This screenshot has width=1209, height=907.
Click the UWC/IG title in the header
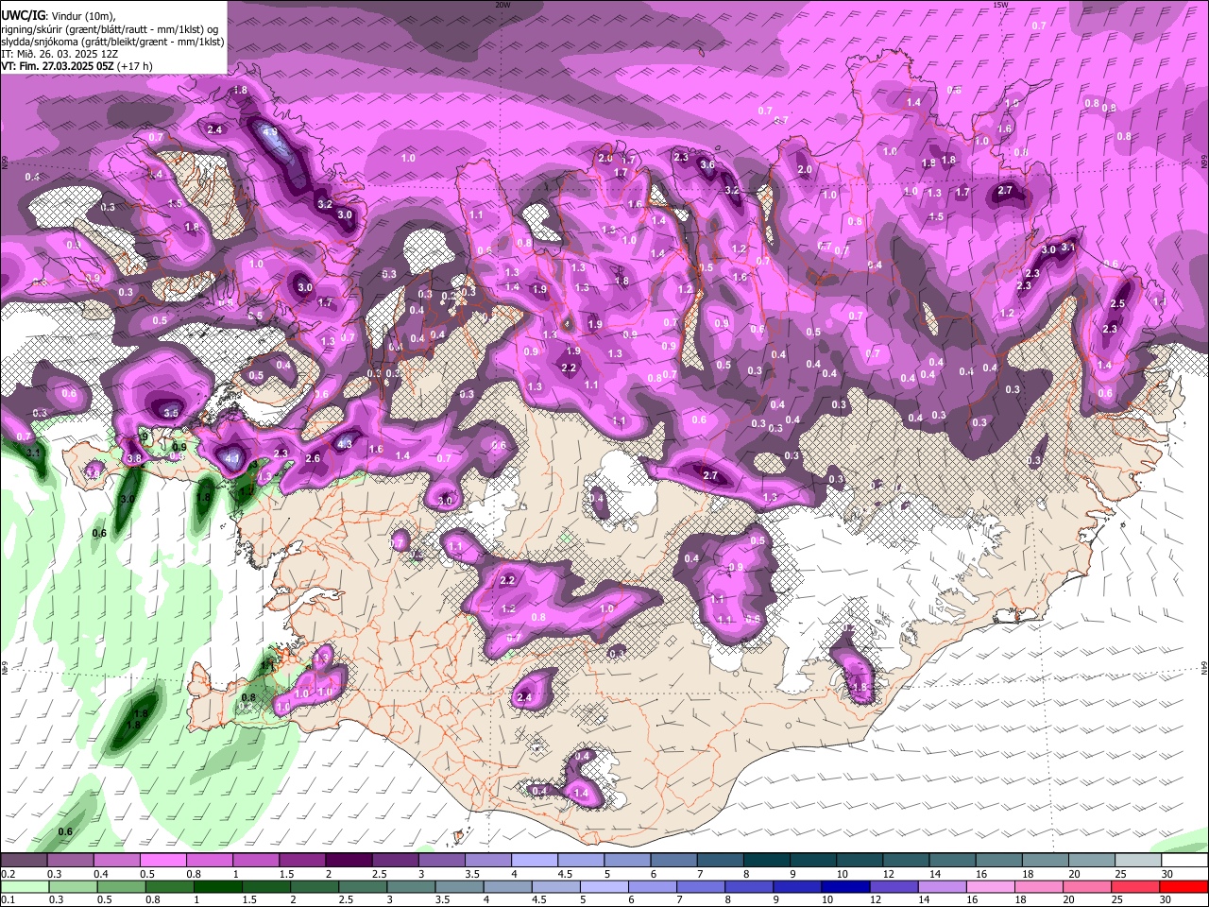pos(22,15)
